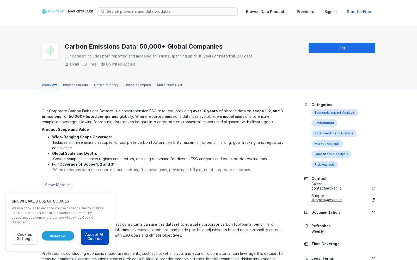Open Cookies Settings button
Screen dimensions: 417x260
pyautogui.click(x=25, y=237)
